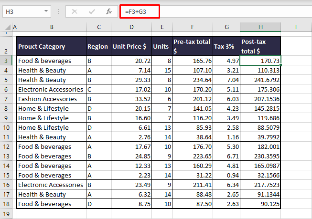Click the 'Prouct Category' header cell
312x219 pixels.
(x=52, y=46)
